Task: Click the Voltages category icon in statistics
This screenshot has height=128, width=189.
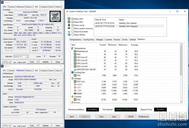Action: point(73,78)
